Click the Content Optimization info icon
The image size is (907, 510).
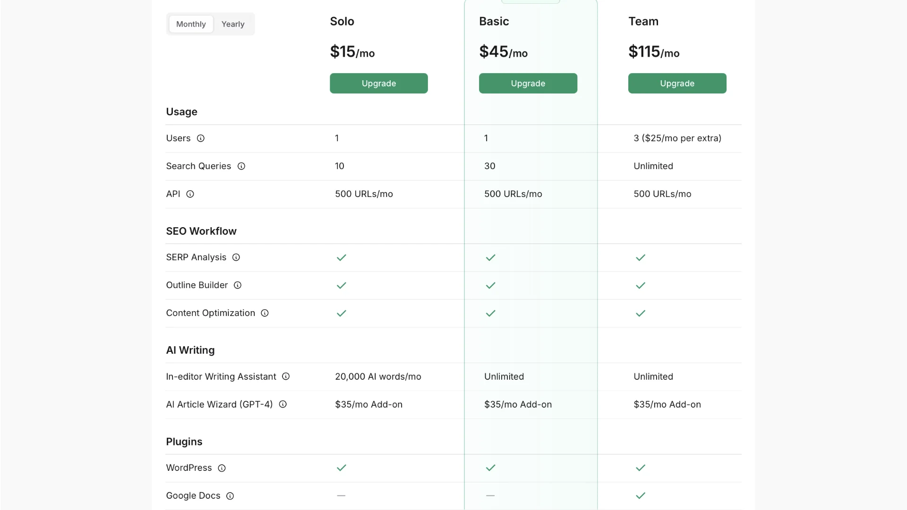265,313
